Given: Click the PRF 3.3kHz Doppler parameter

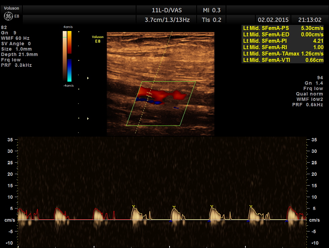Looking at the screenshot, I should click(17, 65).
